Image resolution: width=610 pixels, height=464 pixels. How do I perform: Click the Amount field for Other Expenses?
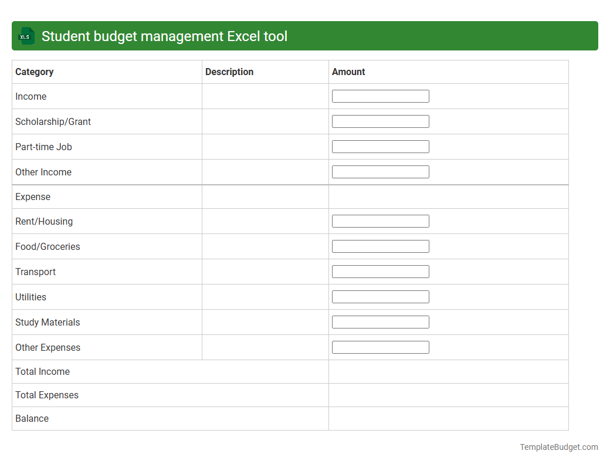coord(380,347)
